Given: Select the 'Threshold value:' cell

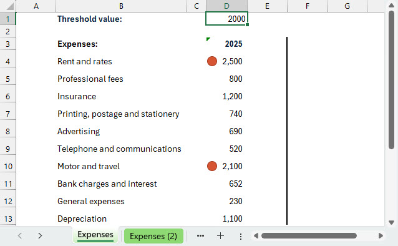Looking at the screenshot, I should (x=121, y=19).
